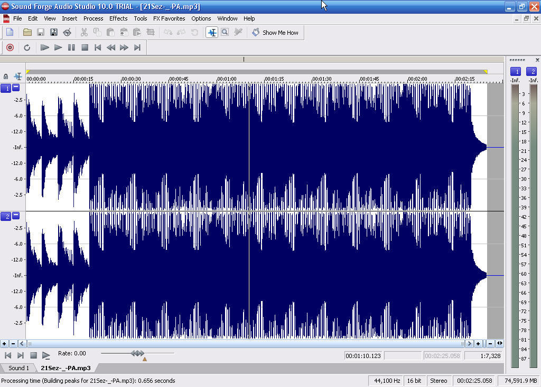Toggle the waveform display lock
Image resolution: width=541 pixels, height=387 pixels.
(5, 76)
